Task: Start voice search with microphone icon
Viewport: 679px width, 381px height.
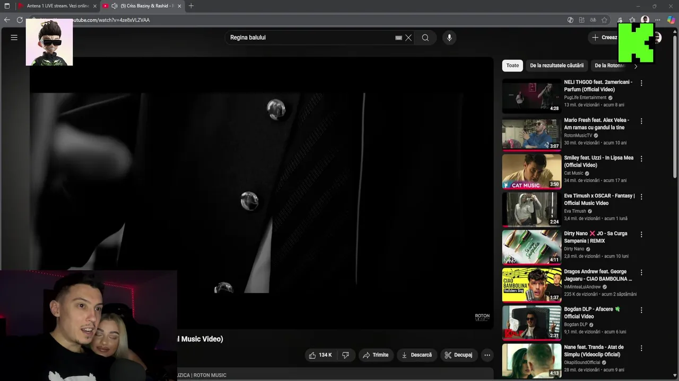Action: coord(449,38)
